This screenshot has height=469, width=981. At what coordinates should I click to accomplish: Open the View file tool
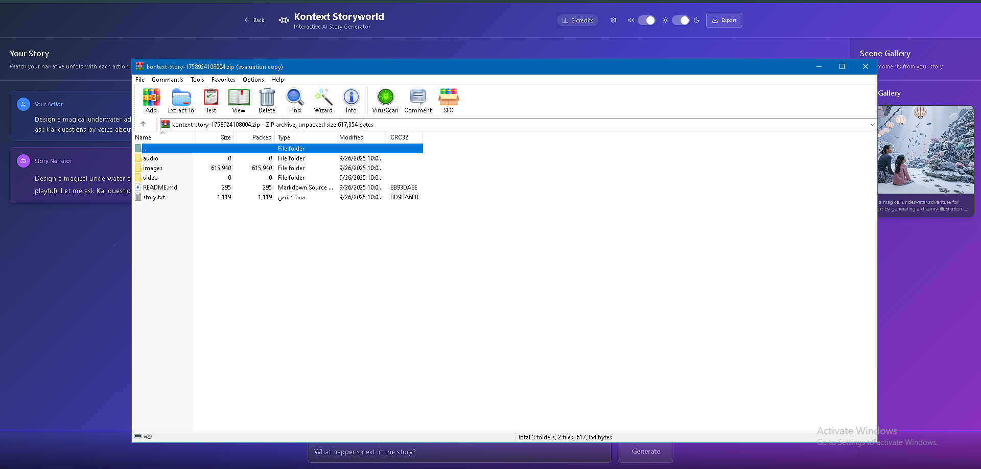coord(239,101)
